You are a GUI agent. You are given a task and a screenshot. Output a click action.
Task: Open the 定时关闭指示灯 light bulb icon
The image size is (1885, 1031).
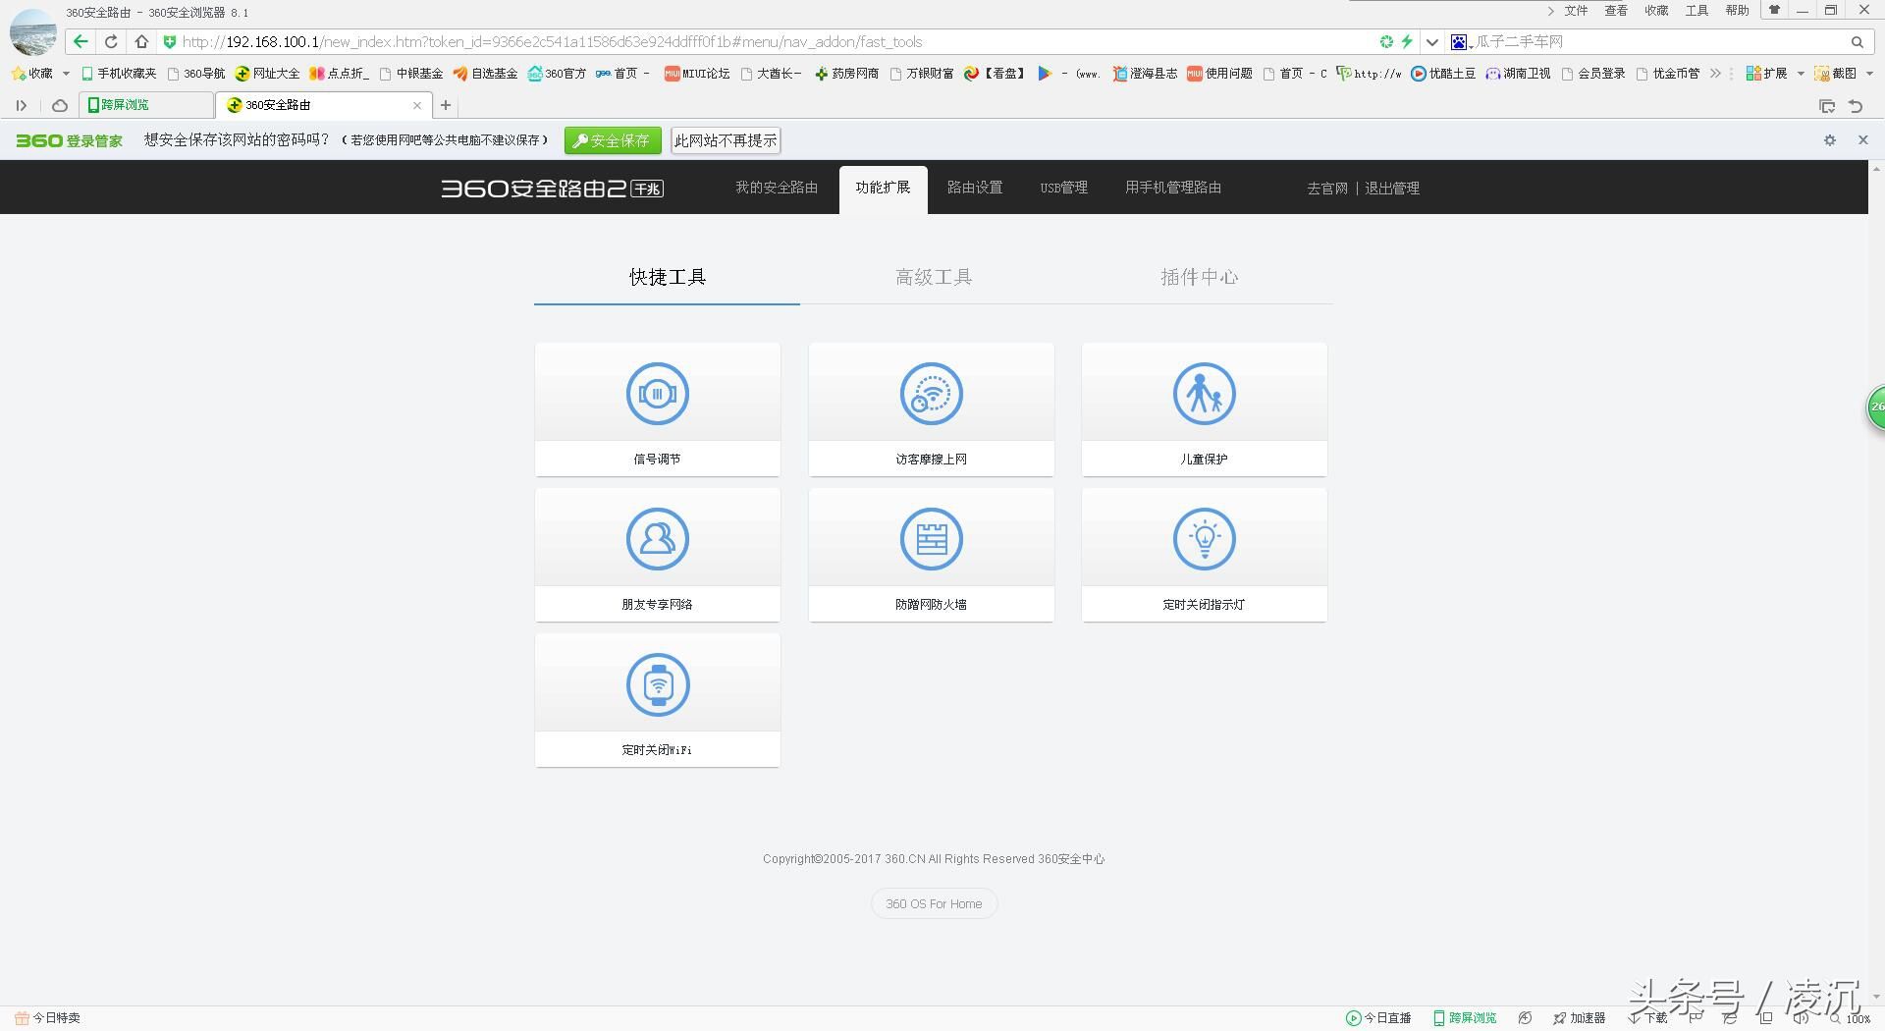pyautogui.click(x=1204, y=539)
